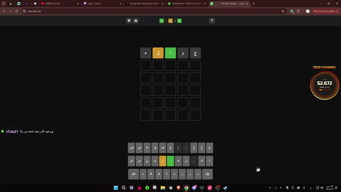The image size is (341, 192).
Task: Tap the ة key on the keyboard
Action: coord(210,161)
